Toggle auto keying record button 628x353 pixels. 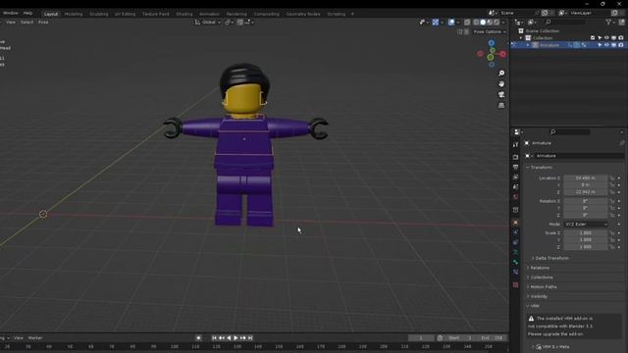point(198,338)
